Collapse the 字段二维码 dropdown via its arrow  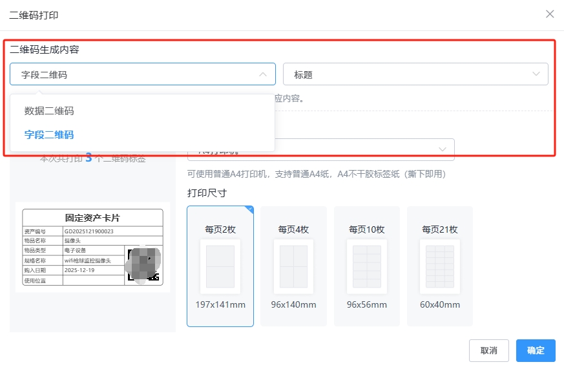[x=262, y=74]
